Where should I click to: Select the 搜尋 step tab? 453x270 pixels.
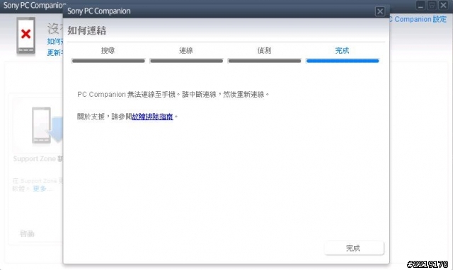(x=108, y=51)
